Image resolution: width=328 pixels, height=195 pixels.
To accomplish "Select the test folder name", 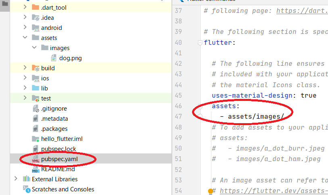I will (46, 99).
